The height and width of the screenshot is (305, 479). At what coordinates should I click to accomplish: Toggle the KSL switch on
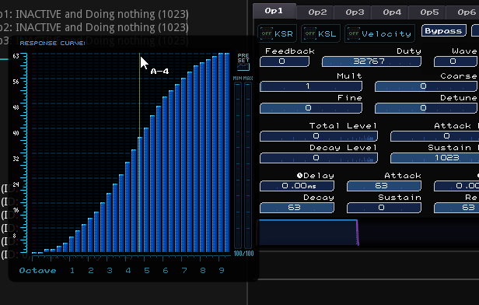point(320,33)
